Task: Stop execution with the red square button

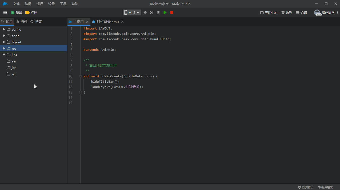Action: [x=172, y=12]
